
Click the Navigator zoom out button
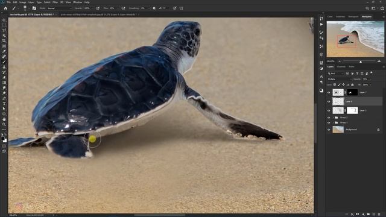pos(340,61)
